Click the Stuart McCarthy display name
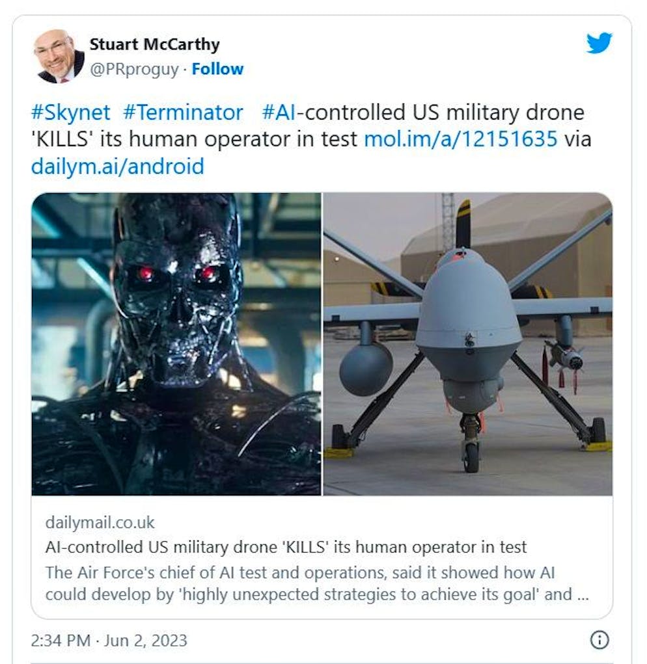 (x=155, y=44)
